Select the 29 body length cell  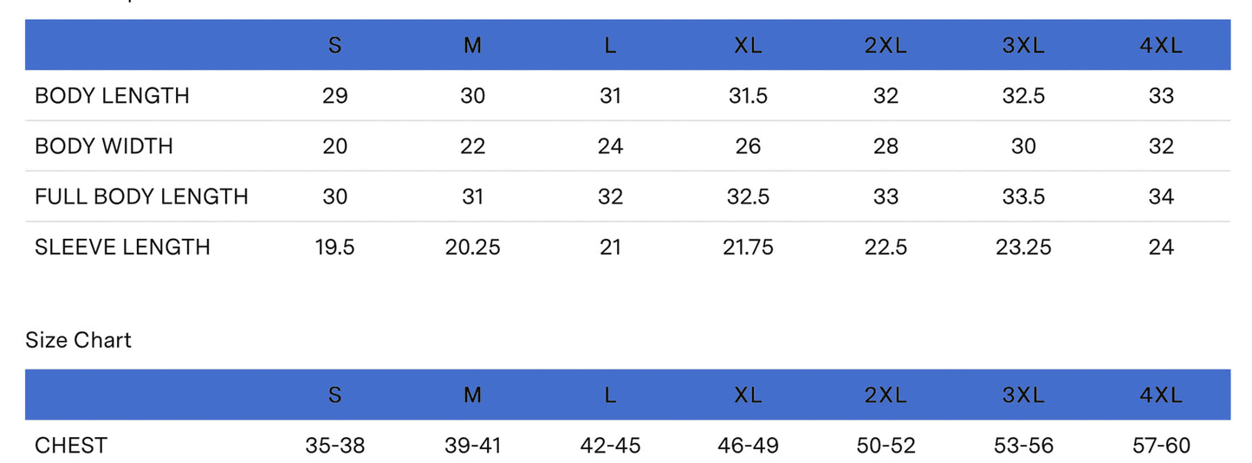334,96
